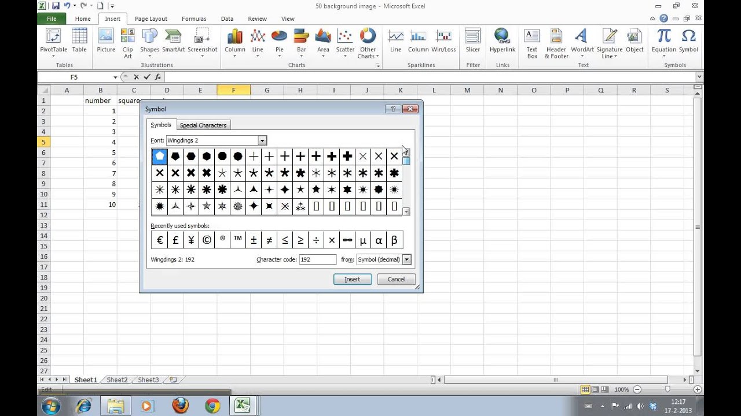Open the File tab
The height and width of the screenshot is (416, 741).
point(52,18)
